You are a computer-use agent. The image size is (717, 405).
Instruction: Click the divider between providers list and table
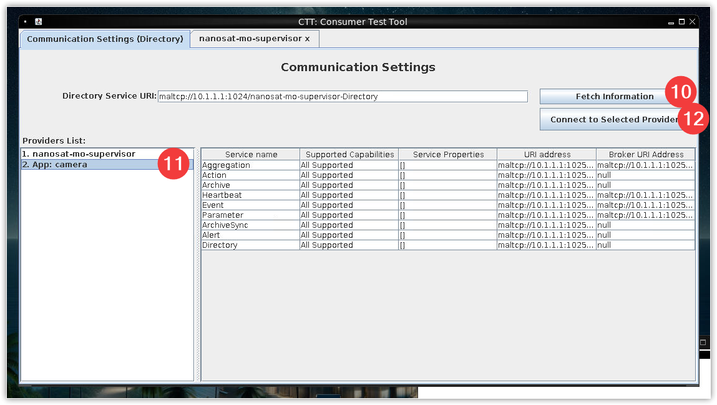198,264
